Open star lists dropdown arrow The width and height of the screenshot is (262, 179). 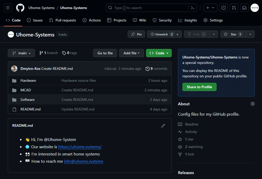coord(250,34)
